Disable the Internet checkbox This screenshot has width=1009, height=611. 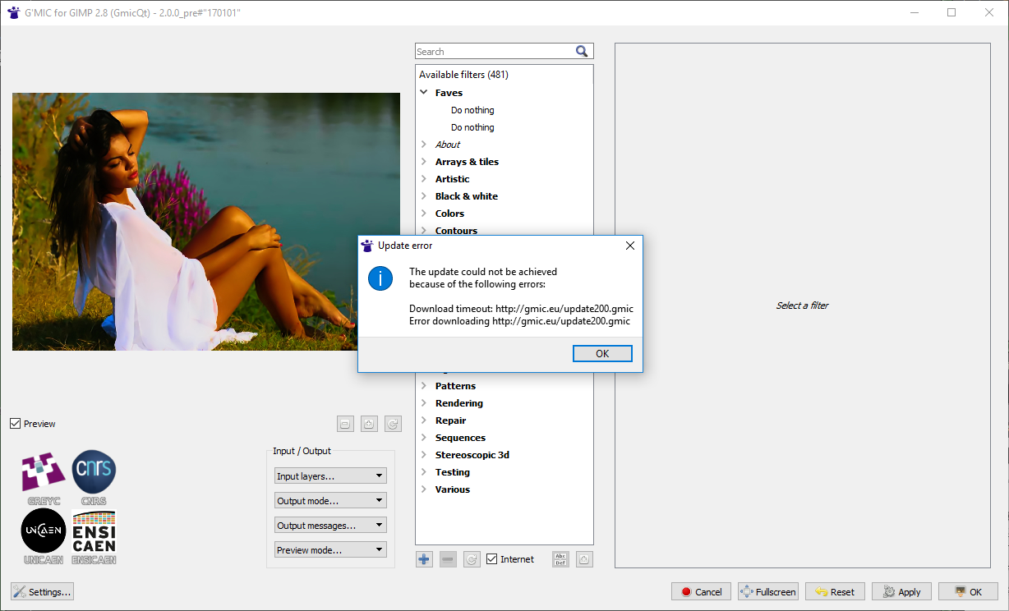point(492,559)
